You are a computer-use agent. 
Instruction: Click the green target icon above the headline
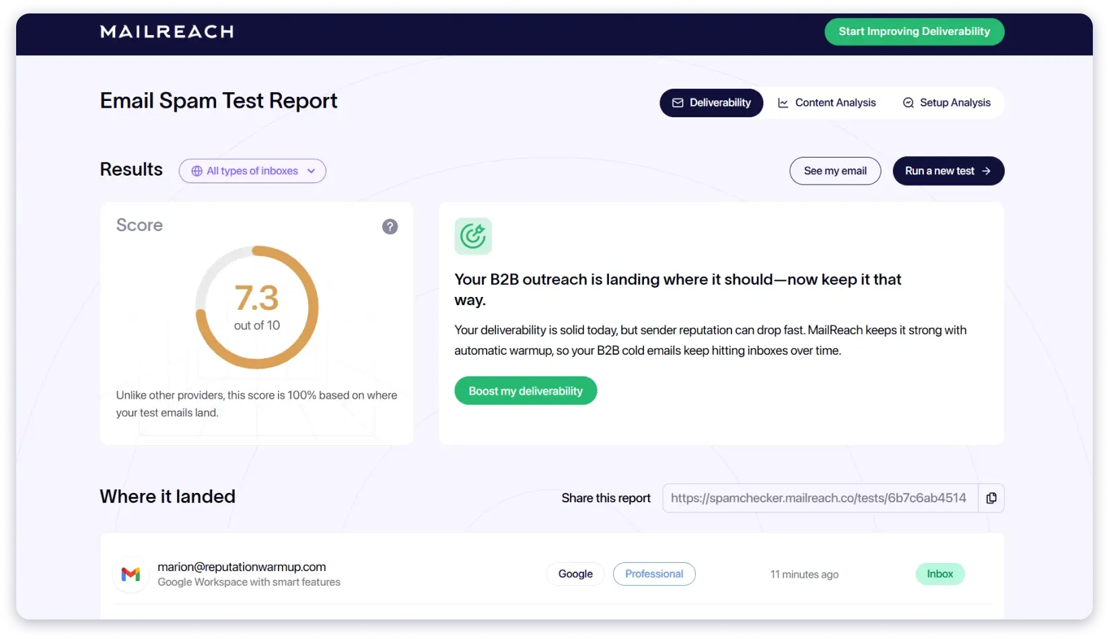tap(473, 236)
